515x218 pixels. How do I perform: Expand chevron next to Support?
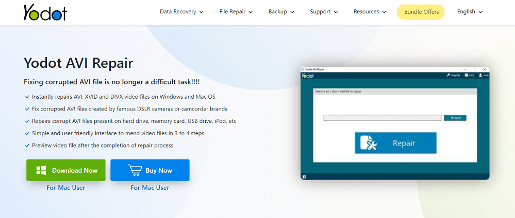click(x=336, y=12)
